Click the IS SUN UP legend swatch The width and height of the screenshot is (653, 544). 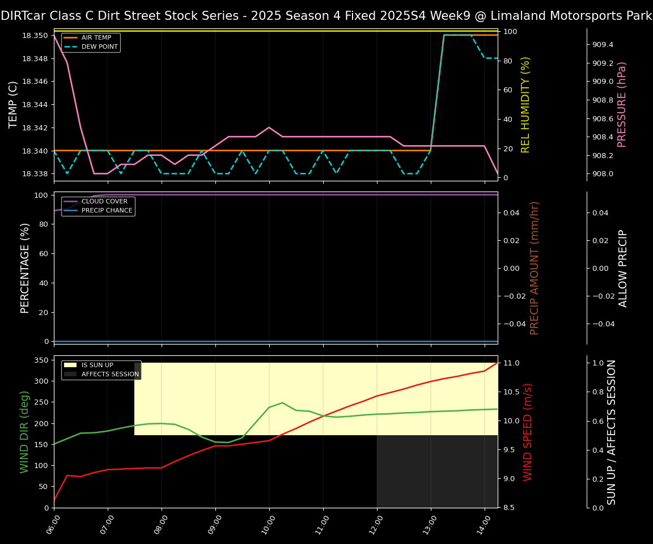pyautogui.click(x=71, y=365)
